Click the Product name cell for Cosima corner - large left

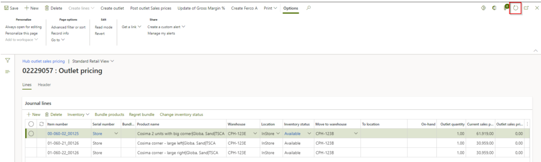tap(176, 143)
